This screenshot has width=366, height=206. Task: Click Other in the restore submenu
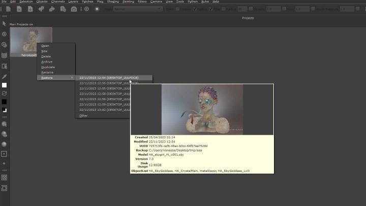83,115
